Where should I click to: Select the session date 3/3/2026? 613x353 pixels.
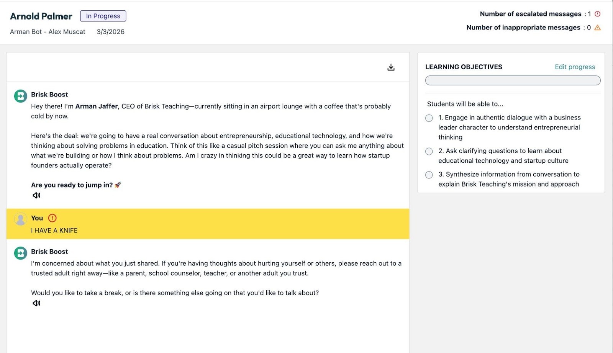pos(110,32)
